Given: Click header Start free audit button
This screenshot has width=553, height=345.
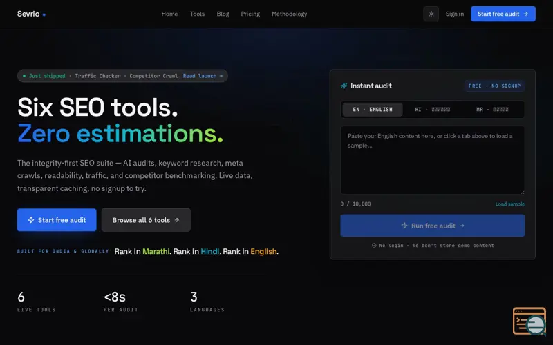Looking at the screenshot, I should coord(503,14).
